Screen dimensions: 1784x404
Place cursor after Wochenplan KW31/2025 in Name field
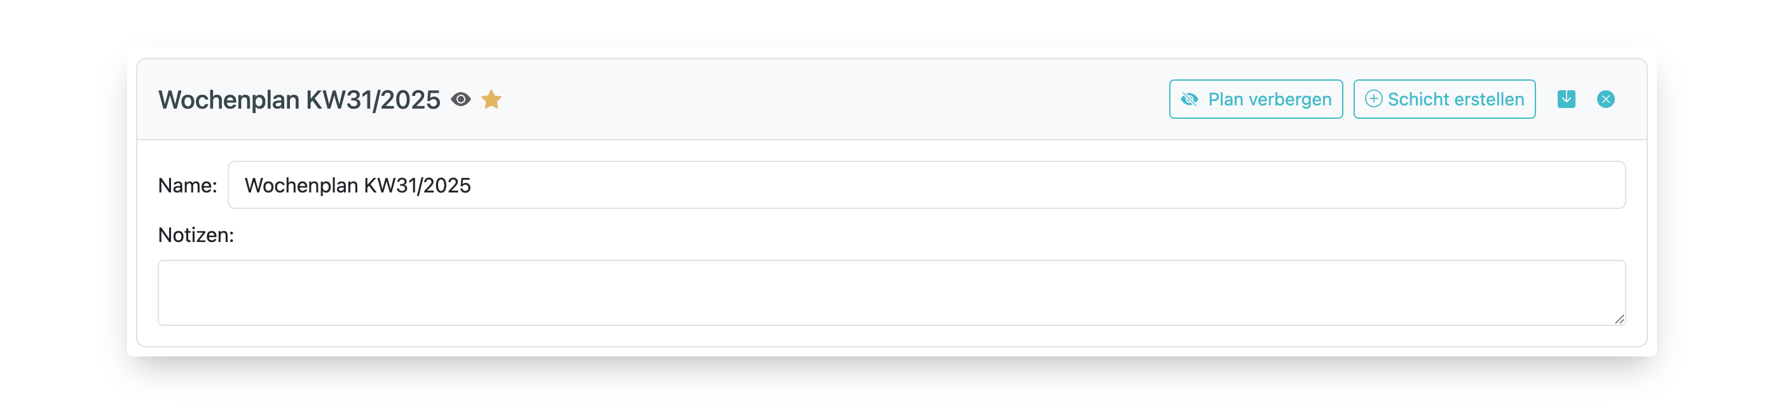tap(472, 185)
